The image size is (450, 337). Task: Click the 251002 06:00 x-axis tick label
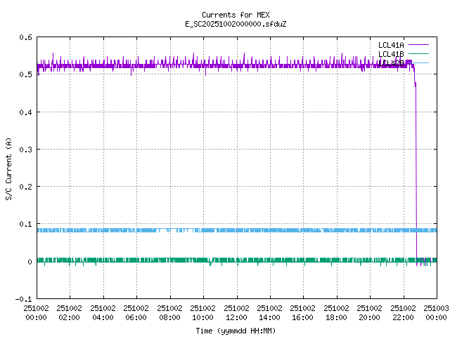[x=136, y=312]
